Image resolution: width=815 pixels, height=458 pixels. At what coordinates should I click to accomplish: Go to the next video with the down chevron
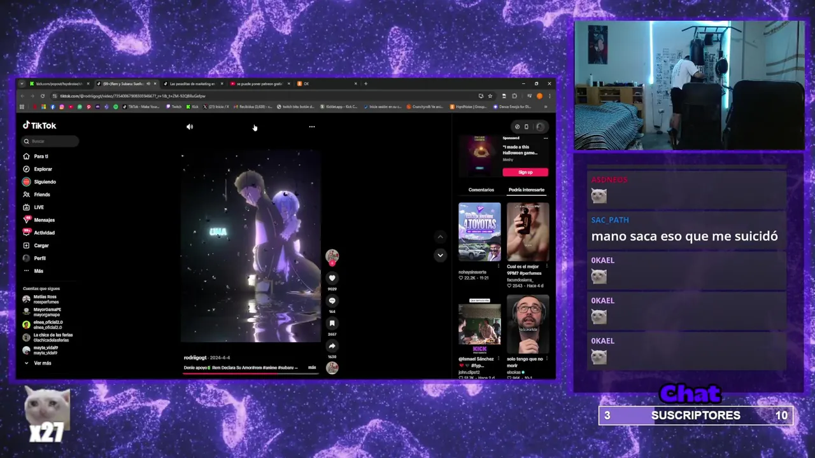click(x=440, y=255)
